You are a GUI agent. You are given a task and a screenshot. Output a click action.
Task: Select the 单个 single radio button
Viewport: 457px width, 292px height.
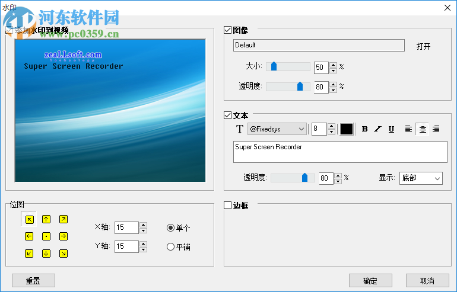click(x=170, y=227)
